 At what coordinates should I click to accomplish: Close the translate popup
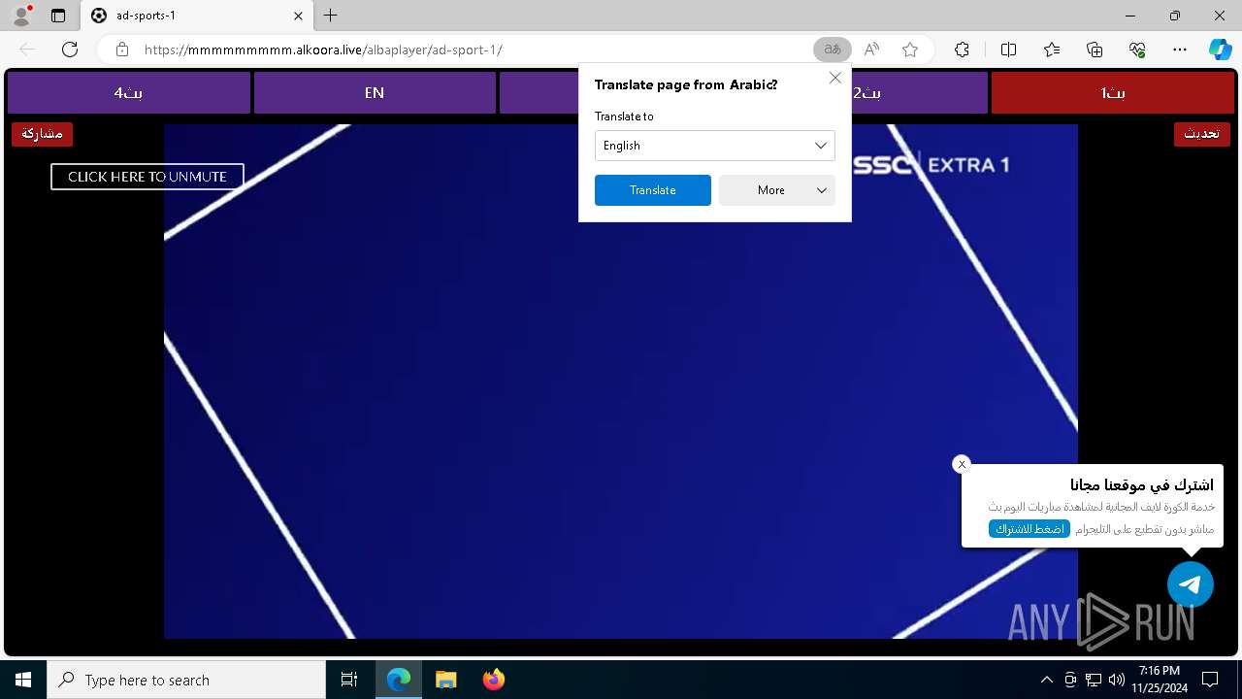pyautogui.click(x=835, y=79)
